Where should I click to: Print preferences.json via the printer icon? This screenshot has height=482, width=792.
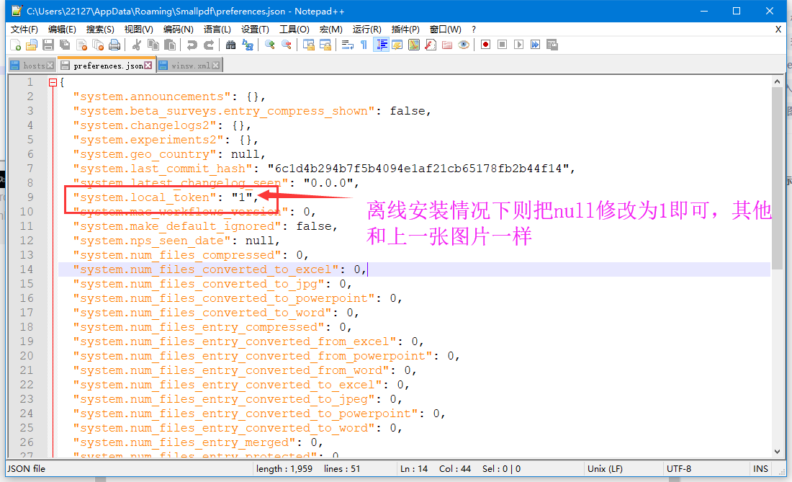[114, 45]
